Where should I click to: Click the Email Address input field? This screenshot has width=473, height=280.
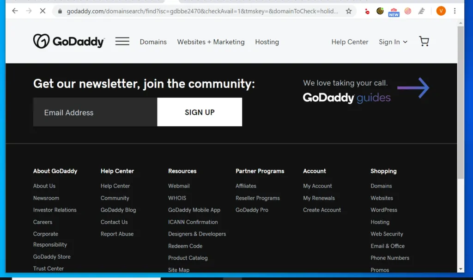[x=95, y=112]
